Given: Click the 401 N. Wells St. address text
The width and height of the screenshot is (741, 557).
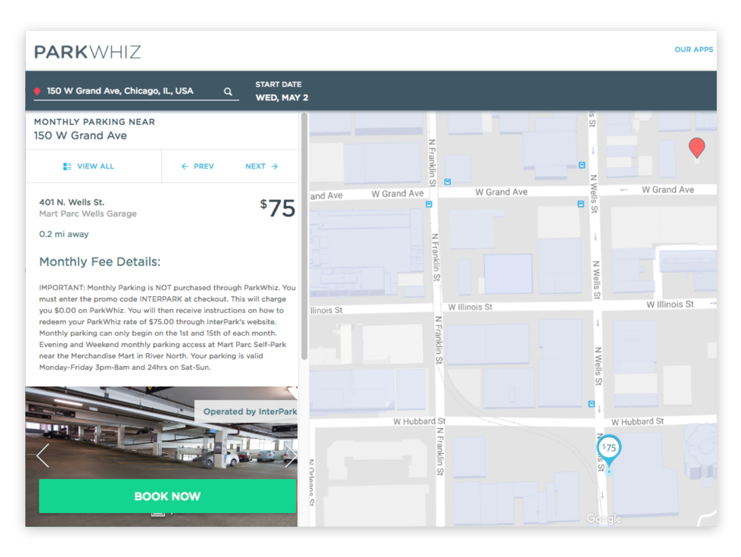Looking at the screenshot, I should click(x=72, y=202).
